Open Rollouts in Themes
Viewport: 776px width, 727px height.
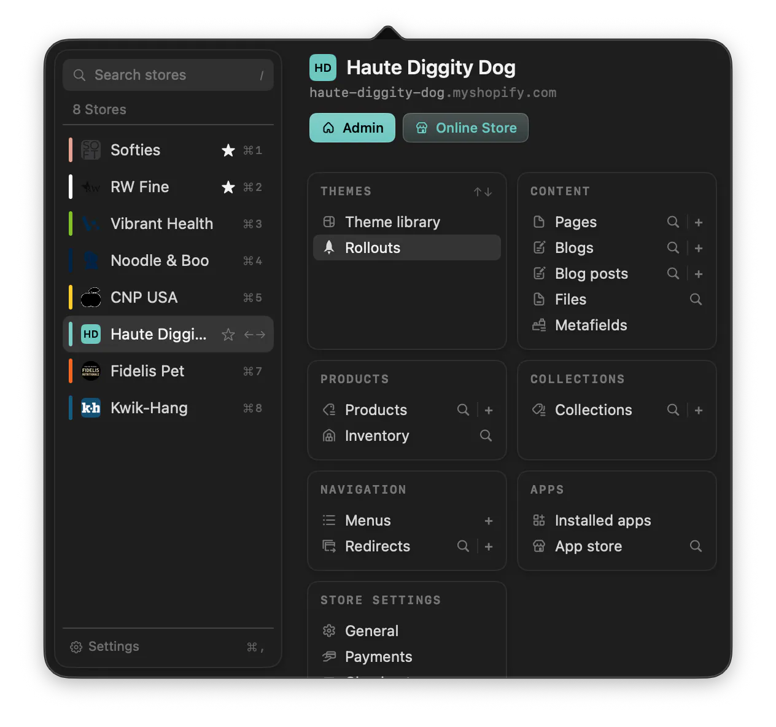407,247
